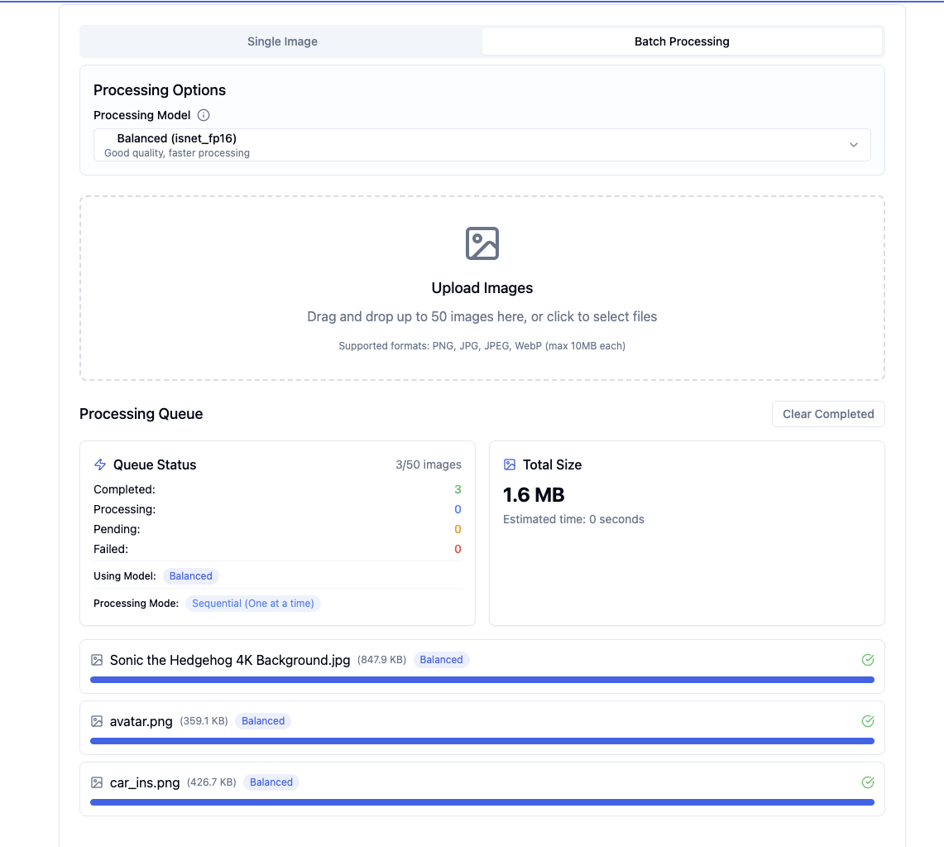Click the green checkmark on Sonic image row
This screenshot has height=847, width=944.
(x=868, y=660)
